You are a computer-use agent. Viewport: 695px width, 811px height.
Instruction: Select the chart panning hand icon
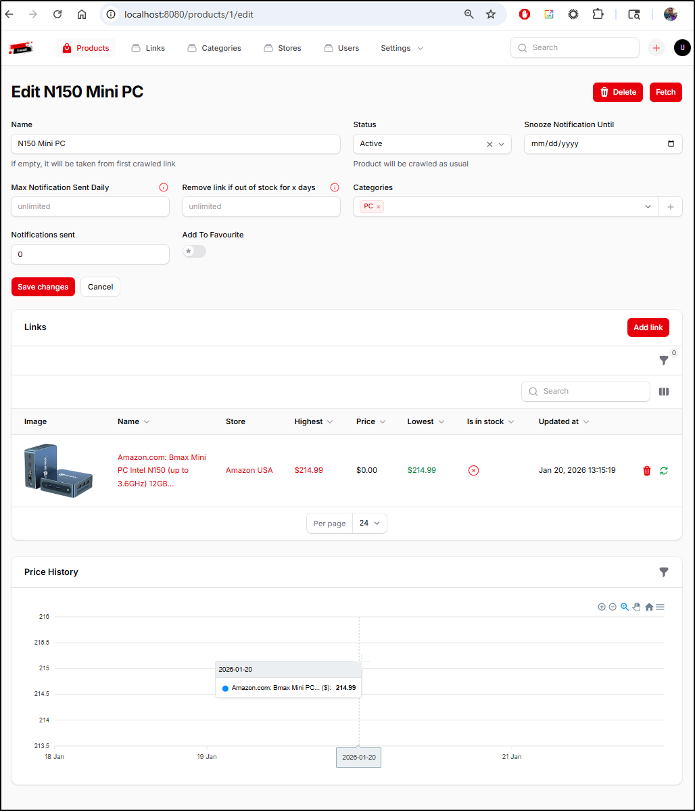tap(636, 607)
